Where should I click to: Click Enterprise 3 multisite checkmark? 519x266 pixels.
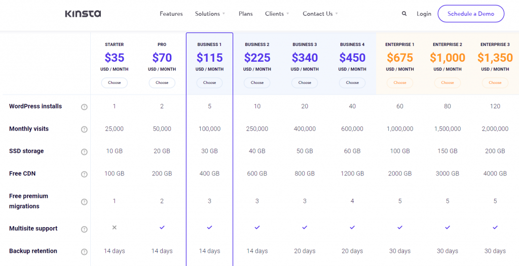[x=495, y=228]
